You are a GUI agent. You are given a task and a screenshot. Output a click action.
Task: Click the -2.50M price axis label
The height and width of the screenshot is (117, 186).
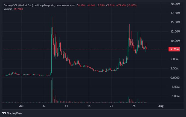pos(175,87)
